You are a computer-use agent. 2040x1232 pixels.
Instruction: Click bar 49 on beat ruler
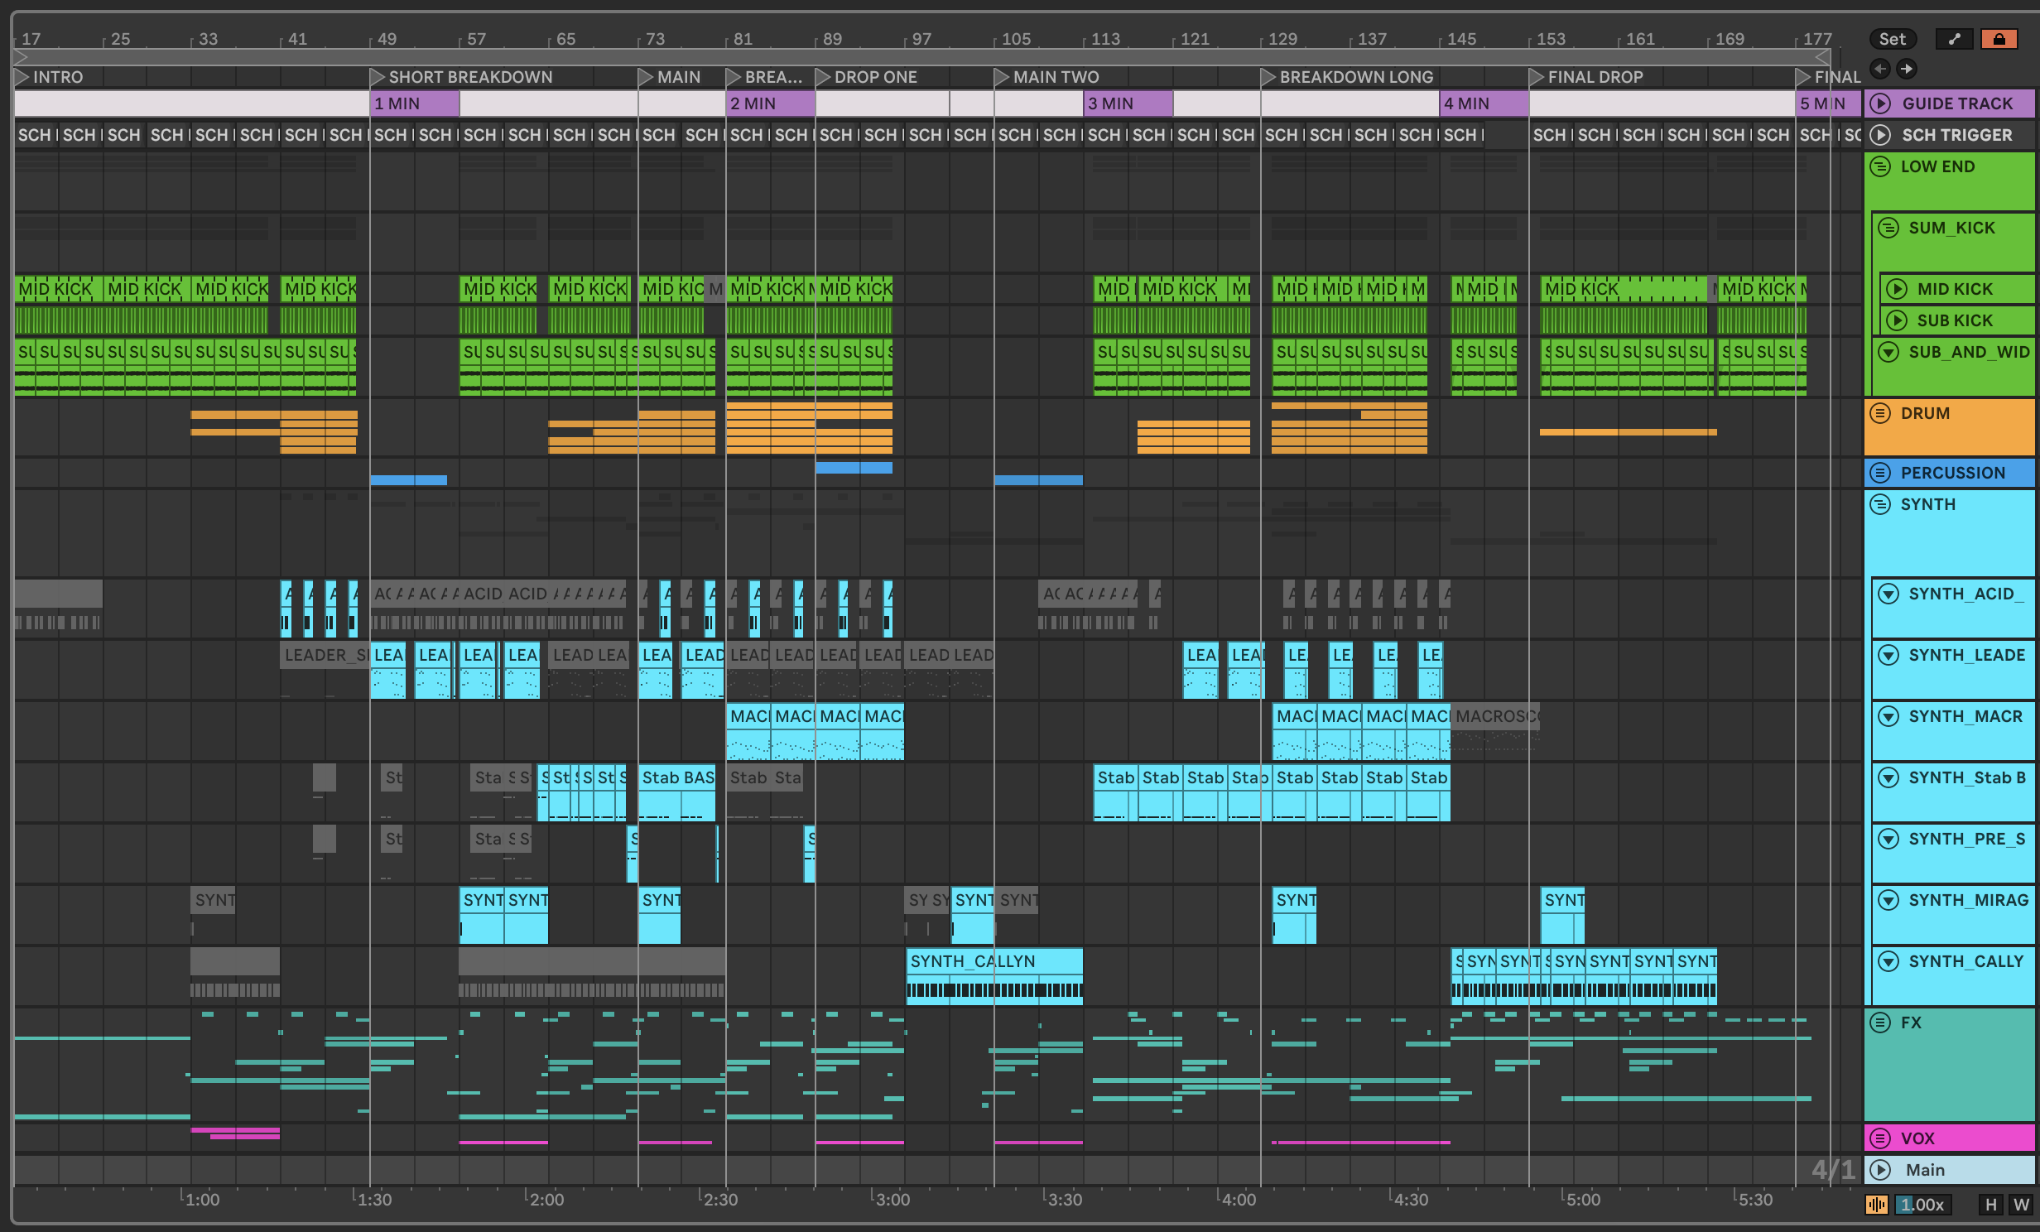coord(387,39)
